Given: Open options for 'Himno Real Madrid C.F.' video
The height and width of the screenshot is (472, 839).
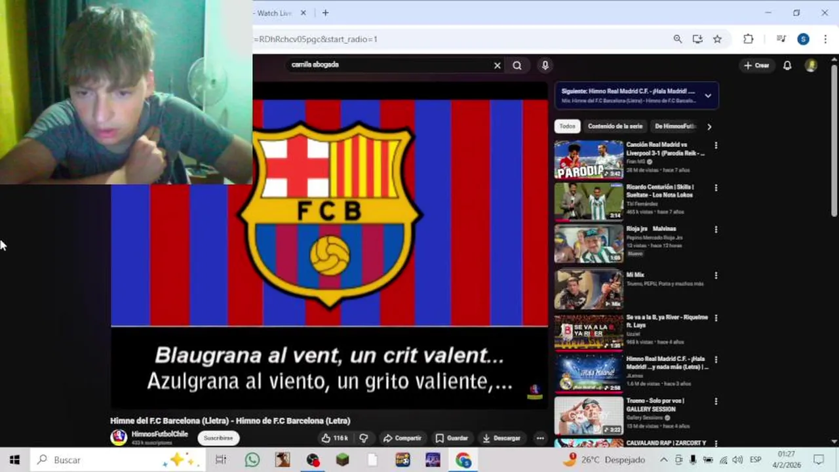Looking at the screenshot, I should (716, 360).
